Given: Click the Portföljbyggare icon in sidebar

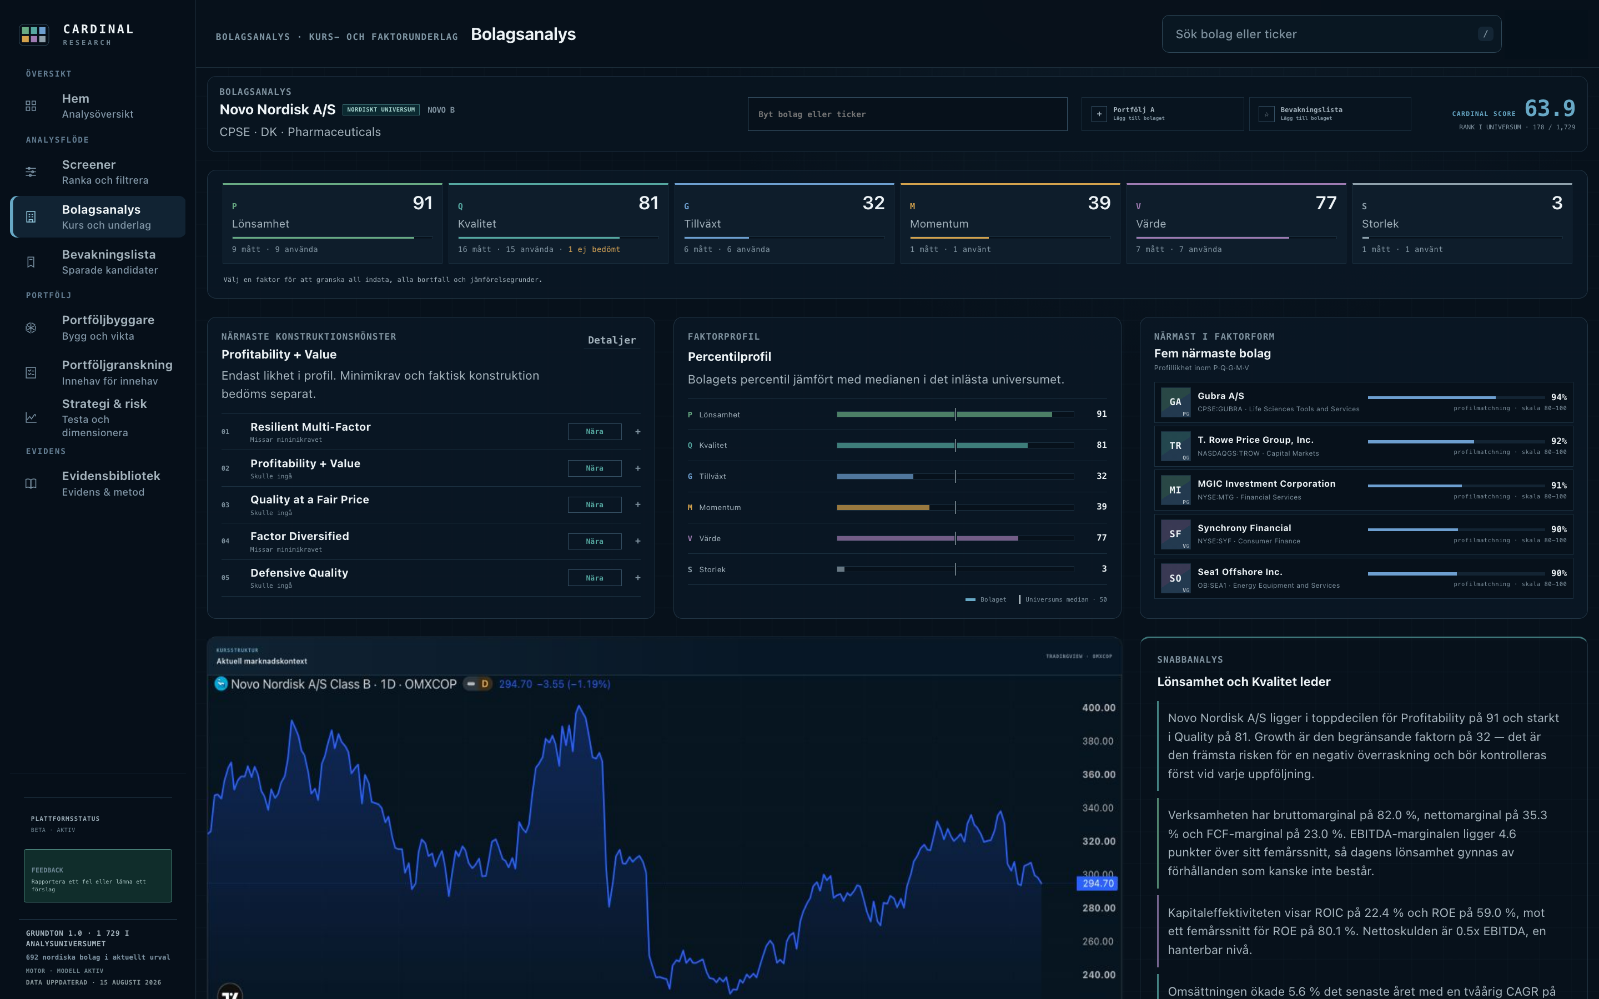Looking at the screenshot, I should coord(31,327).
